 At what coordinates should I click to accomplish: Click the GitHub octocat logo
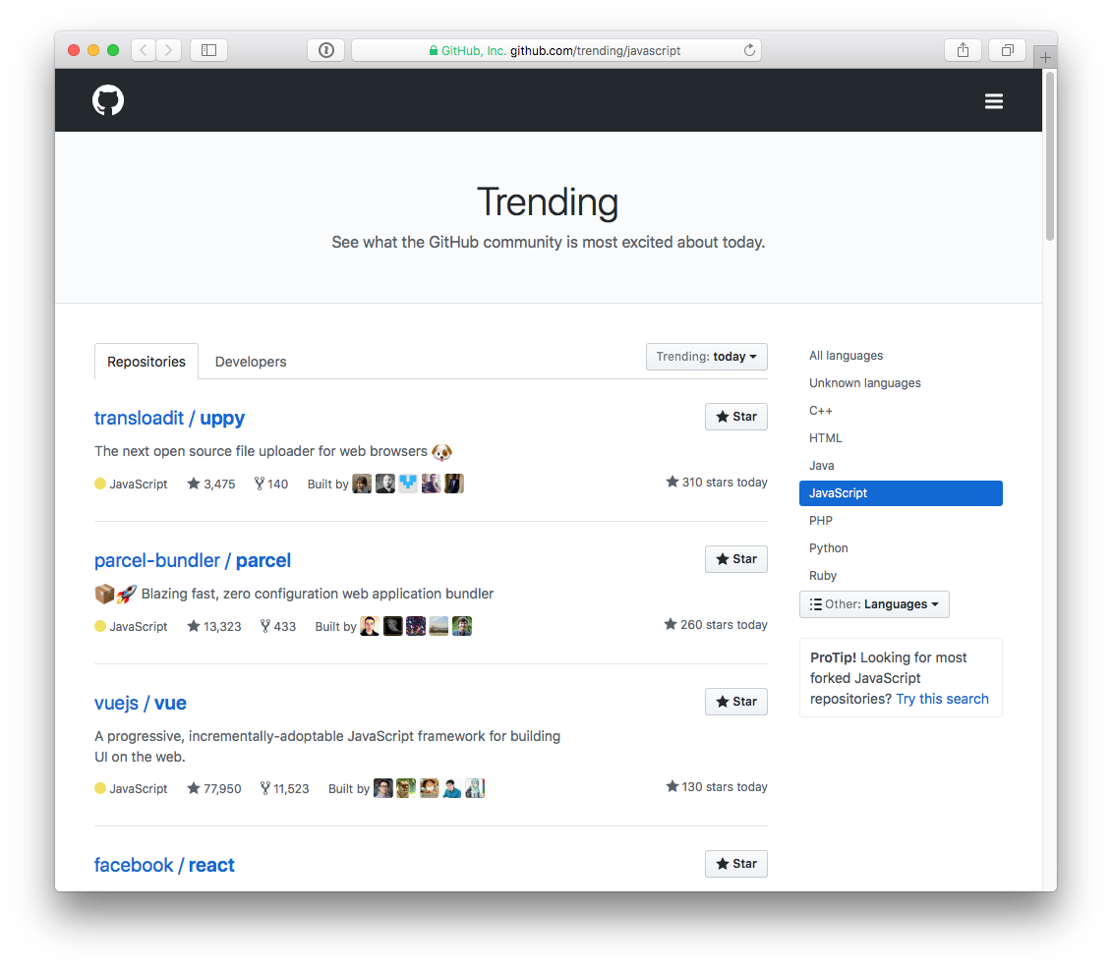[107, 99]
